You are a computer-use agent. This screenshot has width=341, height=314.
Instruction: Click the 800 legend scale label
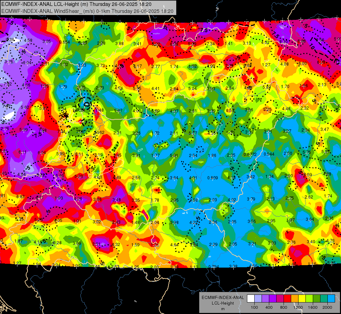284,307
